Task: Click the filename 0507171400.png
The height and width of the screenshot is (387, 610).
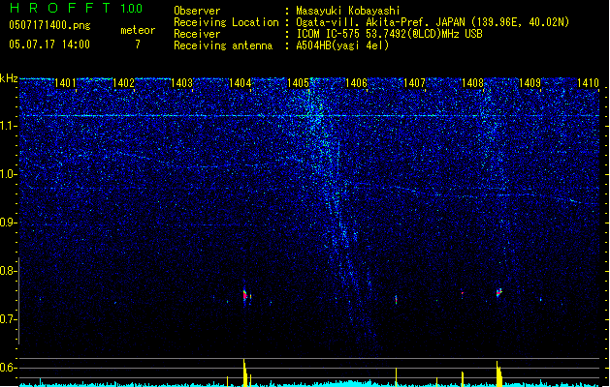Action: pyautogui.click(x=49, y=25)
